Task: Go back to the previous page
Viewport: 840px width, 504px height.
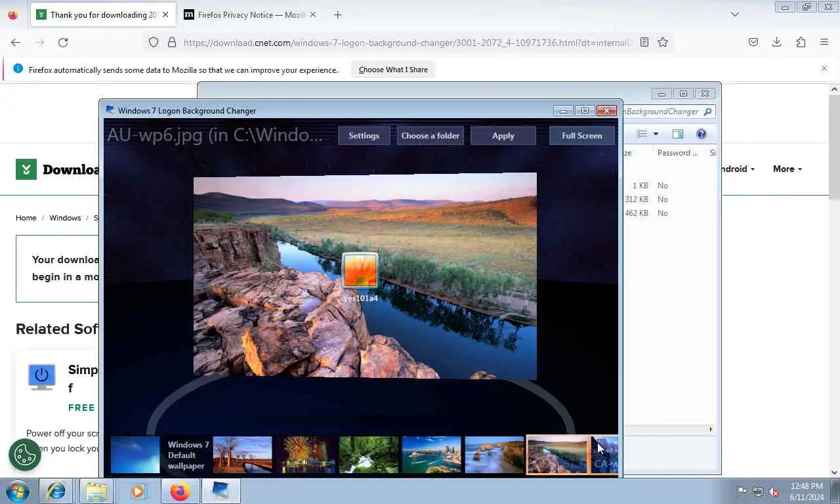Action: pyautogui.click(x=16, y=42)
